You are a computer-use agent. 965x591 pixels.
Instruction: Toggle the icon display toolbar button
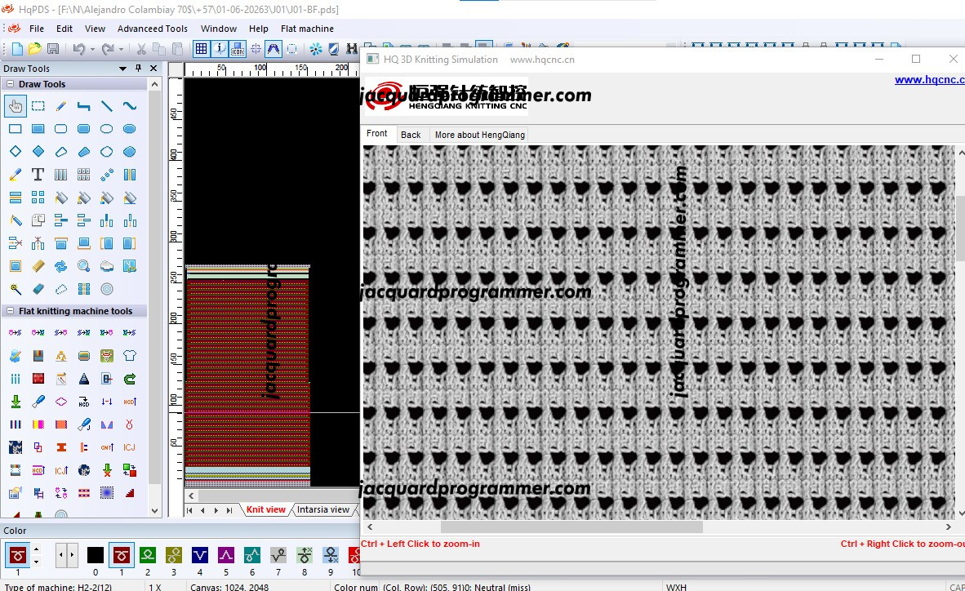tap(238, 49)
